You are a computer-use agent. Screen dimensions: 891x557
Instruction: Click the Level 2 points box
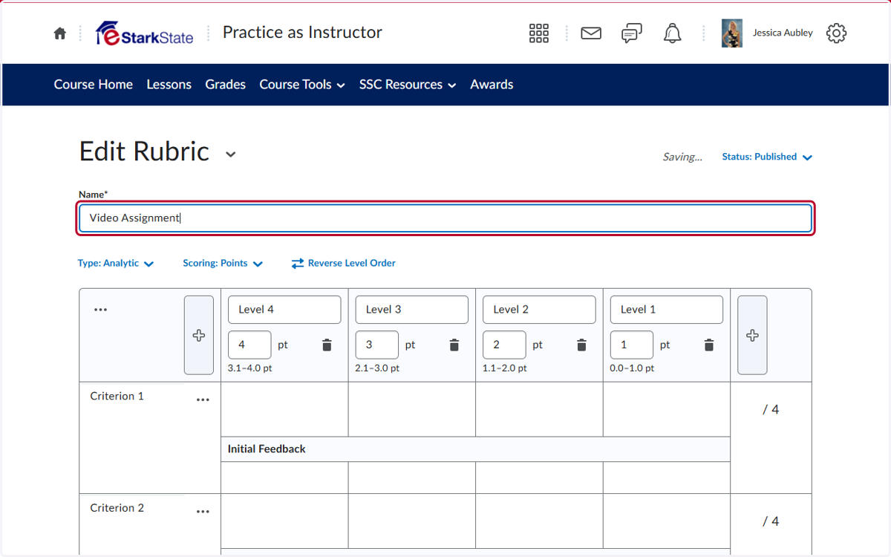504,345
